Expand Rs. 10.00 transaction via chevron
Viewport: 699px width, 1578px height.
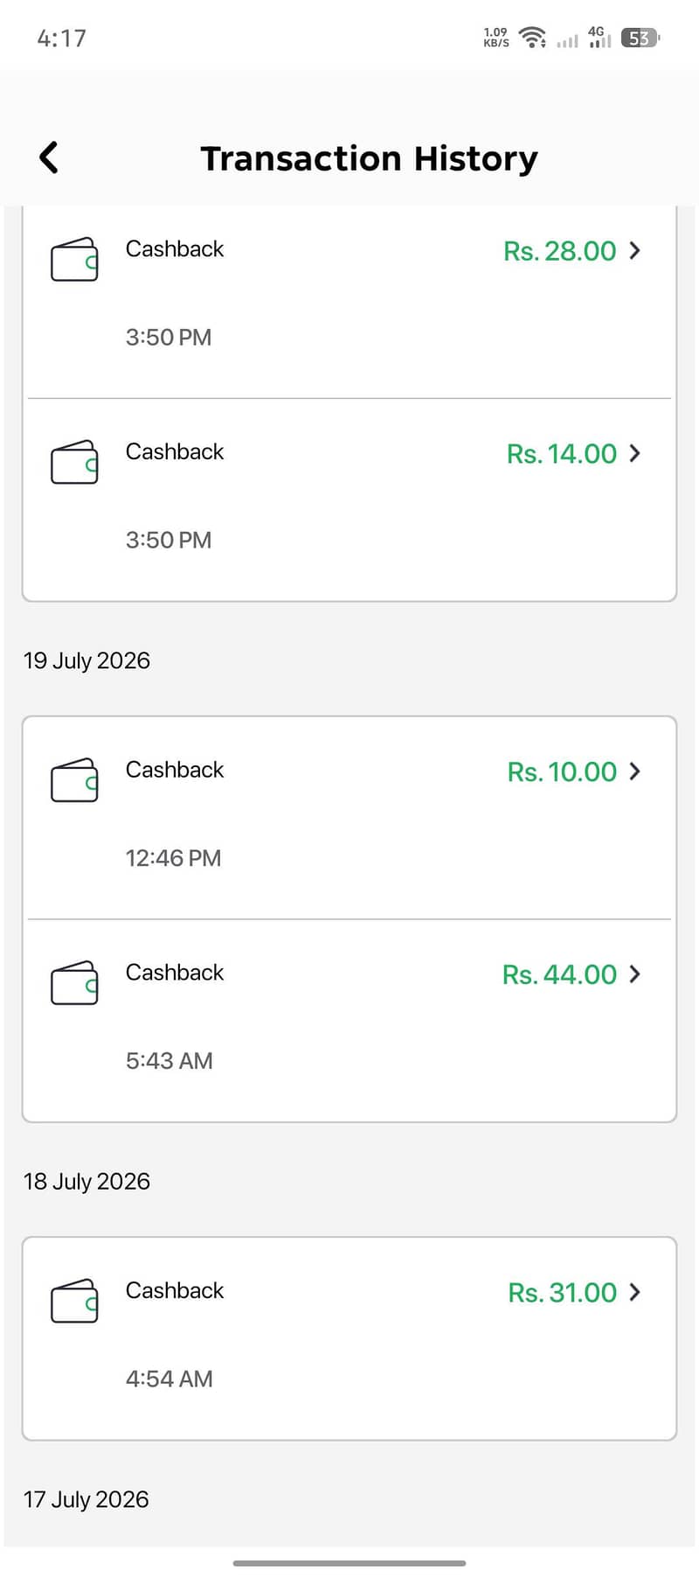(635, 771)
